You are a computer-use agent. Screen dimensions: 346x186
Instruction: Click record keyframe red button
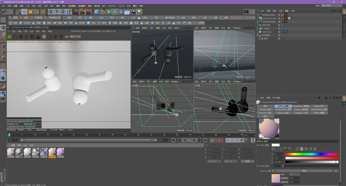(217, 140)
